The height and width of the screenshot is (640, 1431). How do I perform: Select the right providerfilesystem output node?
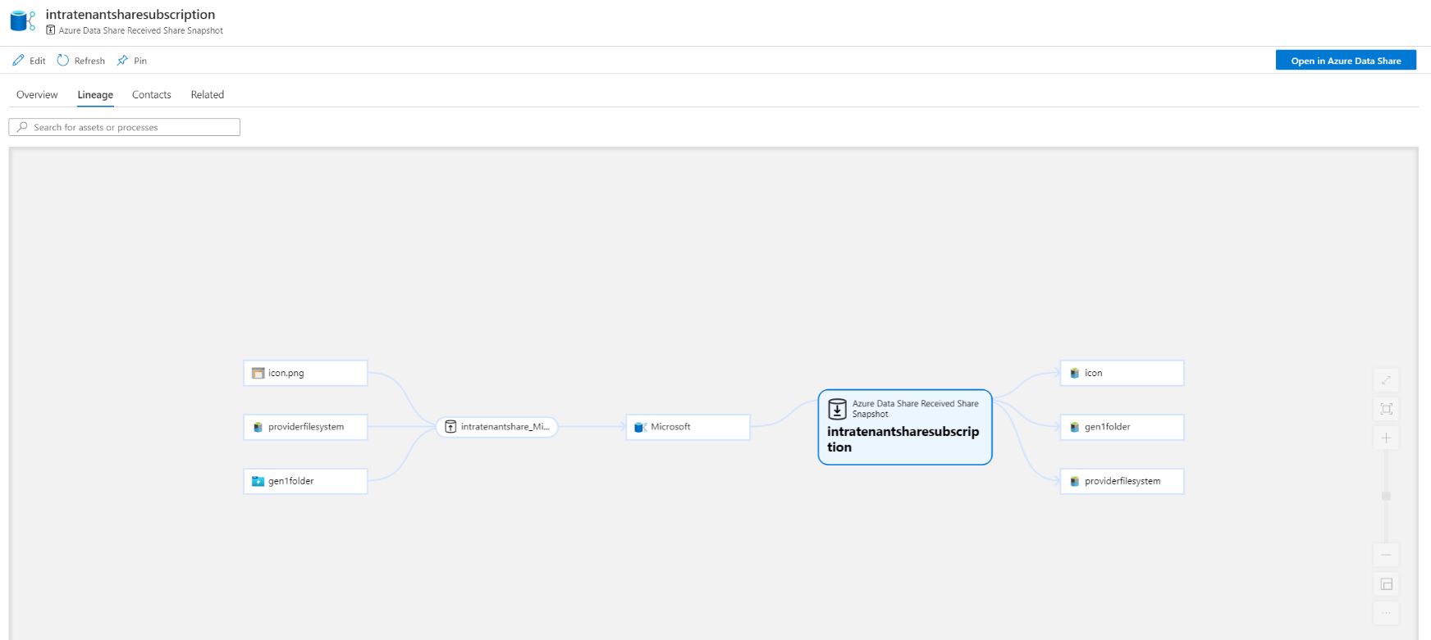(1122, 481)
